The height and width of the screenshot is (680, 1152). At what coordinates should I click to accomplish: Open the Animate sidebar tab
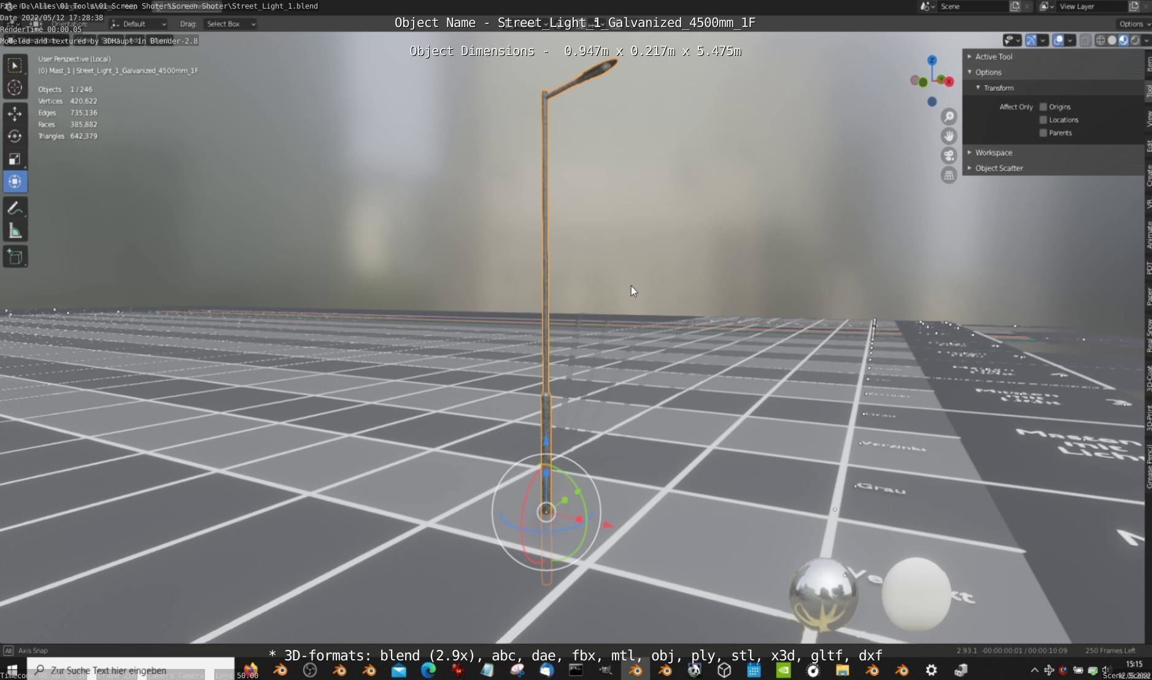1148,235
